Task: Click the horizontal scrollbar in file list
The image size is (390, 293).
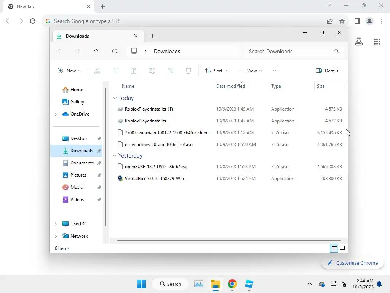Action: tap(229, 241)
